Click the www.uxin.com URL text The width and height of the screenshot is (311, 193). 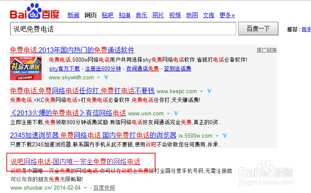point(146,114)
